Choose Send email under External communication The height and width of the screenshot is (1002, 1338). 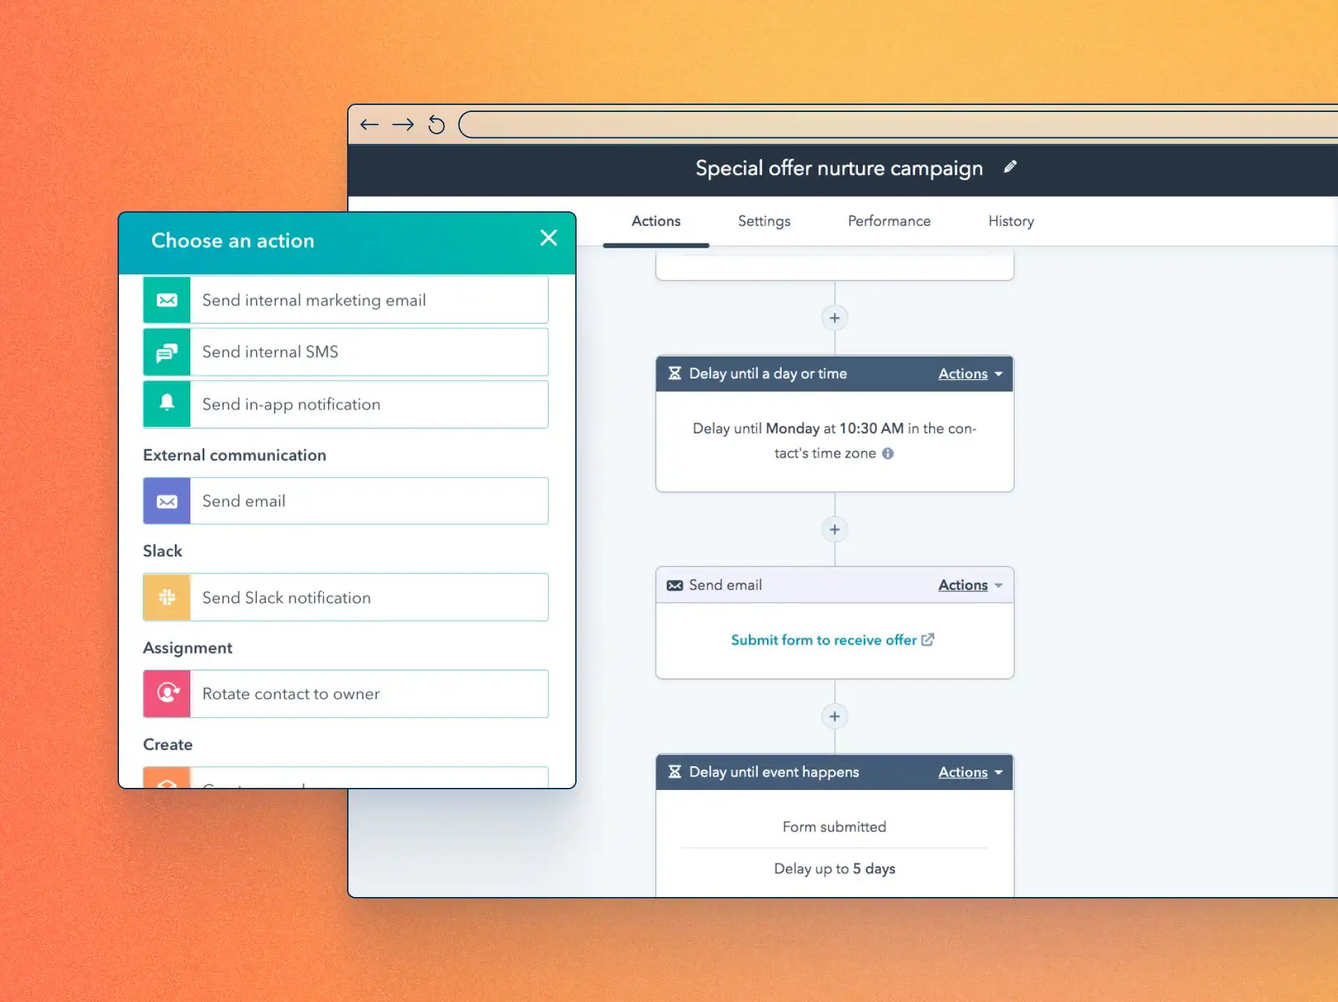tap(346, 501)
